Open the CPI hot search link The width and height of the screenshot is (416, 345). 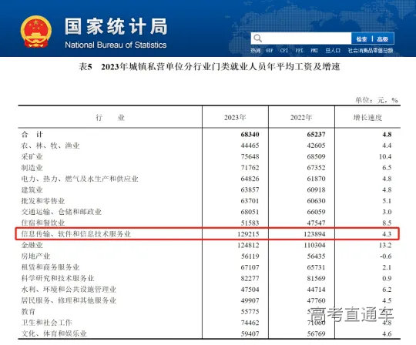(284, 50)
